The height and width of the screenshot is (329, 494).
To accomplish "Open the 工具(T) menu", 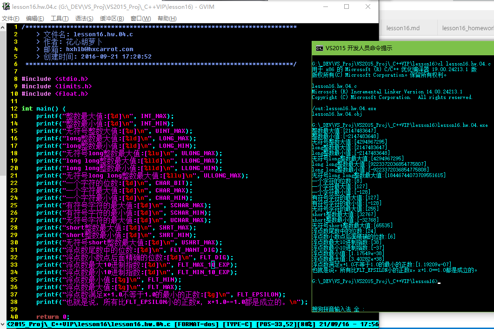I will coord(60,19).
